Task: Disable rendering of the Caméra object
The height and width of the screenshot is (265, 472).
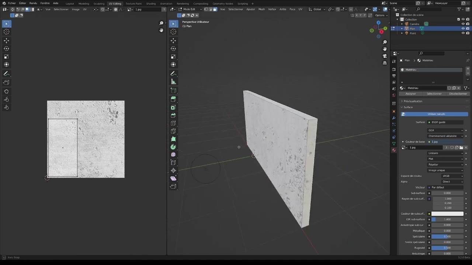Action: click(x=468, y=24)
